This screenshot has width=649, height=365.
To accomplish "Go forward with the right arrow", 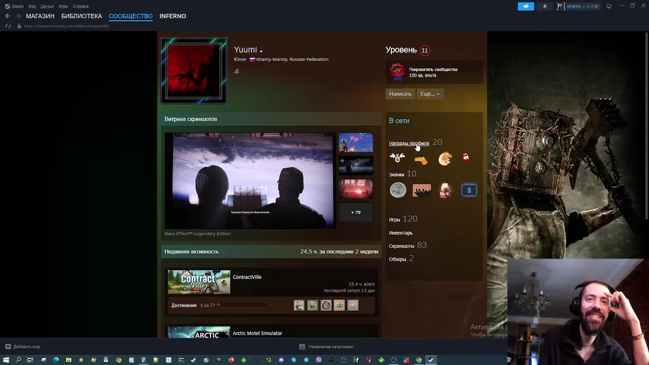I will [x=18, y=16].
